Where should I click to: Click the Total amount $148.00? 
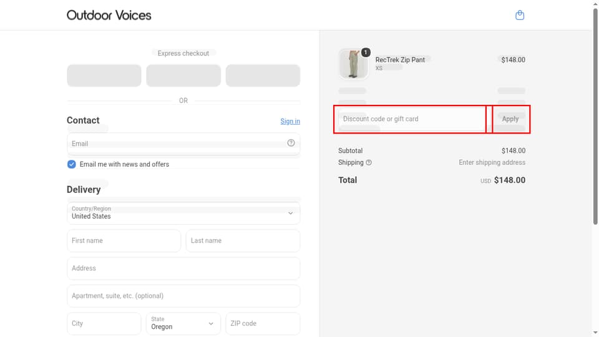510,180
